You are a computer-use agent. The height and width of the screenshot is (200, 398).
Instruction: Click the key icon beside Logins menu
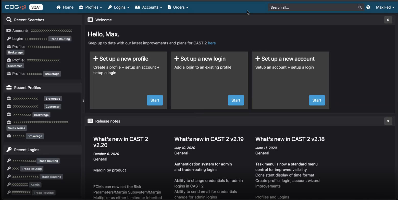coord(110,7)
